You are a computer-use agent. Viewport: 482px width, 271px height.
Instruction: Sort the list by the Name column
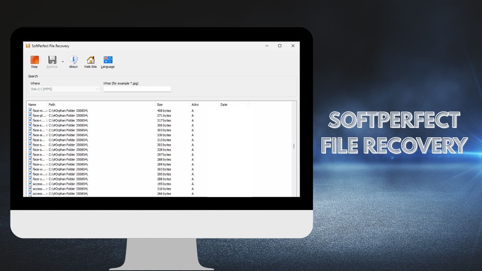(37, 105)
